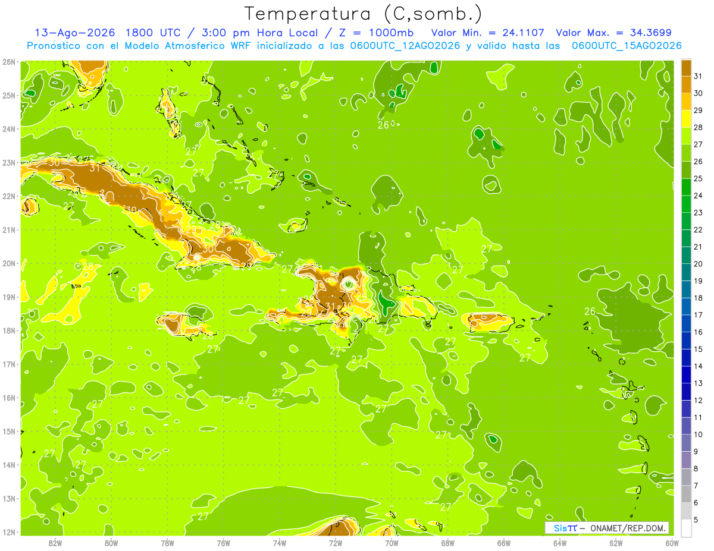Click 'Valor Min. = 24.1107' text
Screen dimensions: 714x551
488,33
